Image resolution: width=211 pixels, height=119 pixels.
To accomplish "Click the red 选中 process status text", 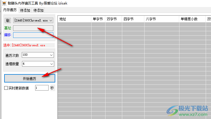I will pos(24,45).
